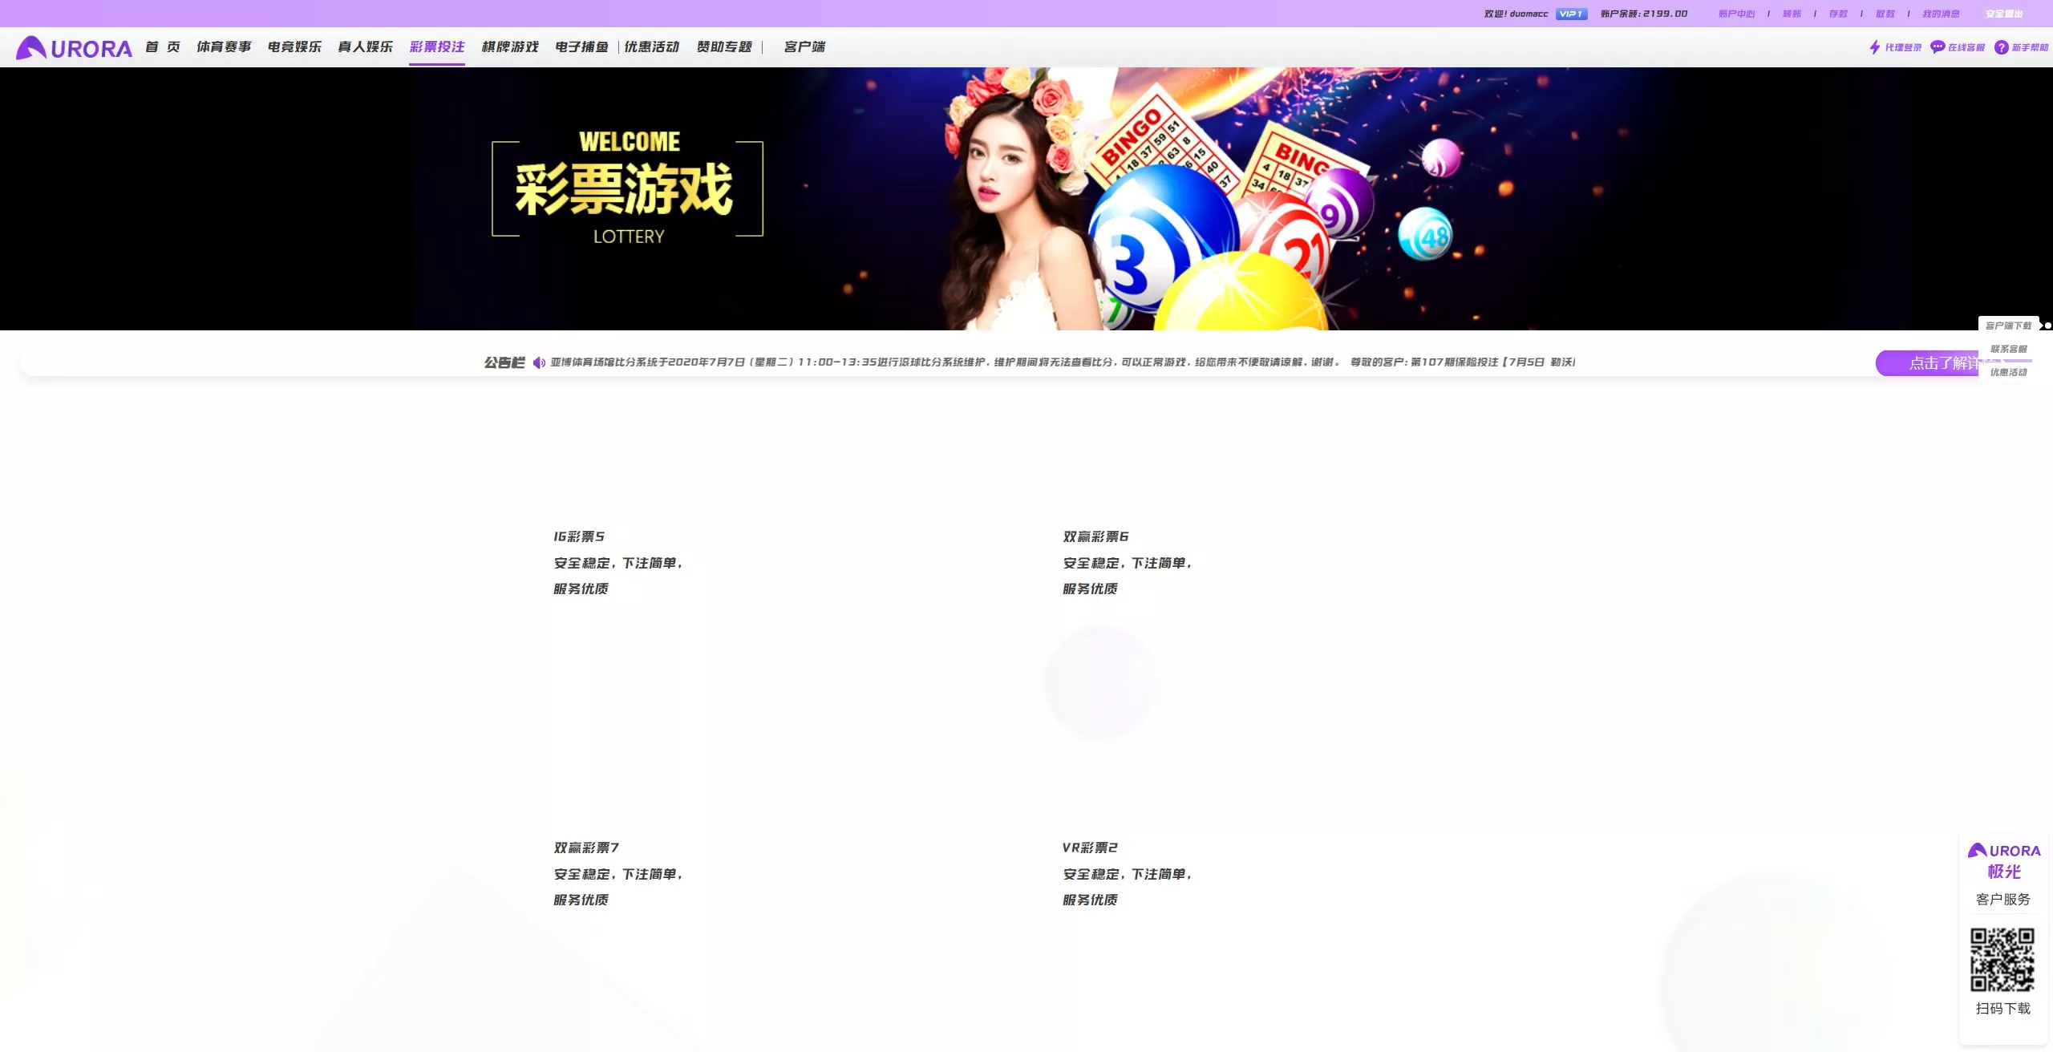
Task: Open the 棋牌游戏 card games menu
Action: pos(510,47)
